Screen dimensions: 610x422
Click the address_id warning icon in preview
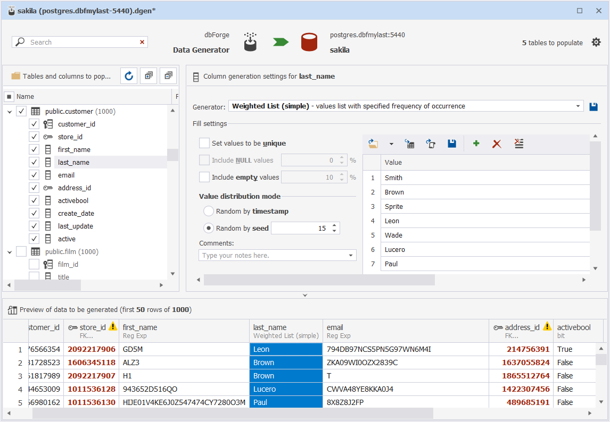pyautogui.click(x=547, y=326)
